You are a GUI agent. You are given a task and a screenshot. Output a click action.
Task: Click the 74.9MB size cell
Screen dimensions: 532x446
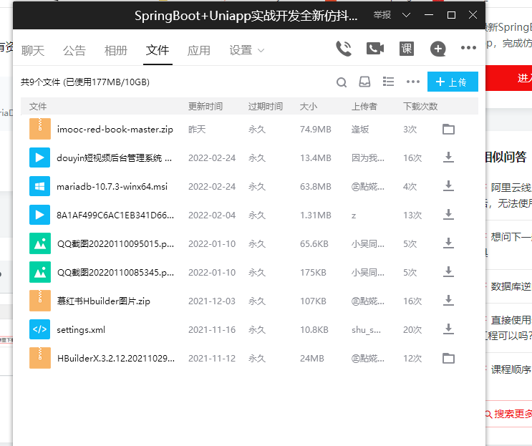click(x=315, y=130)
